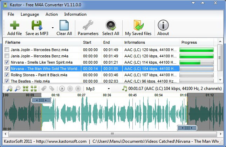Viewport: 226px width, 147px height.
Task: Click the 00:54 timeline marker
Action: click(x=158, y=95)
